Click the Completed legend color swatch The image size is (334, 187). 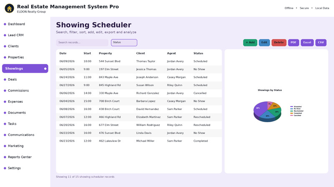point(291,113)
